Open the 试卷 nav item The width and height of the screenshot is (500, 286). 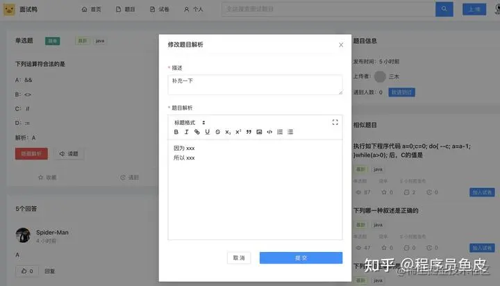click(160, 9)
